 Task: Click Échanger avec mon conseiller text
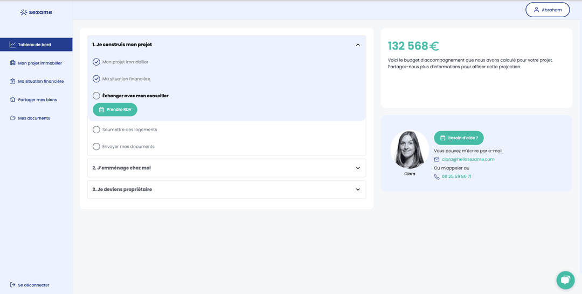(x=135, y=96)
